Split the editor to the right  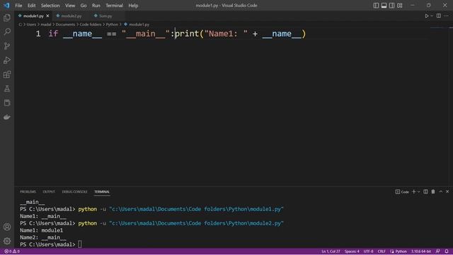(x=439, y=16)
